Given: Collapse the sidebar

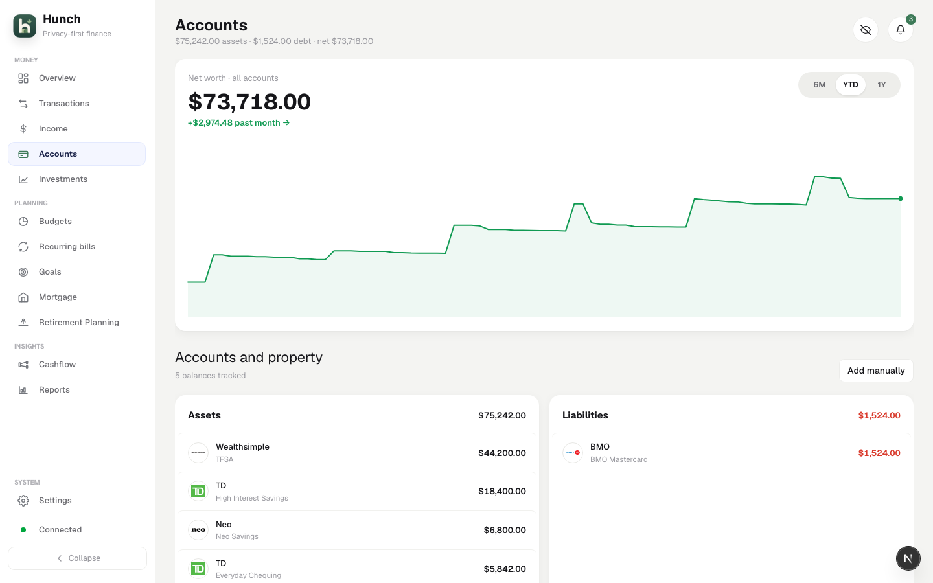Looking at the screenshot, I should [77, 558].
